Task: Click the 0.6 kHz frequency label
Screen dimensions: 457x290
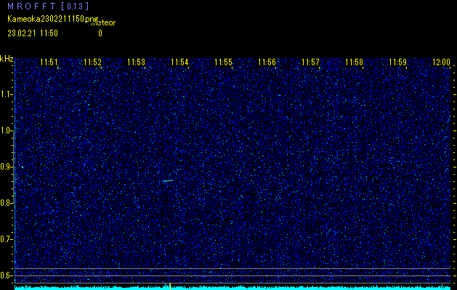Action: [5, 275]
